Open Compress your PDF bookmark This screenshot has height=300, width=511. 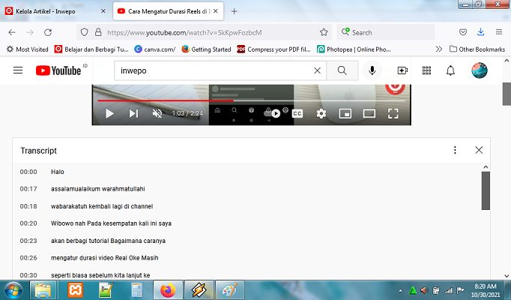tap(273, 49)
